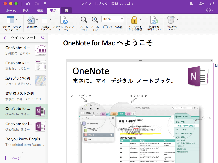
Task: Fit view using ページの幅 button
Action: pyautogui.click(x=113, y=27)
